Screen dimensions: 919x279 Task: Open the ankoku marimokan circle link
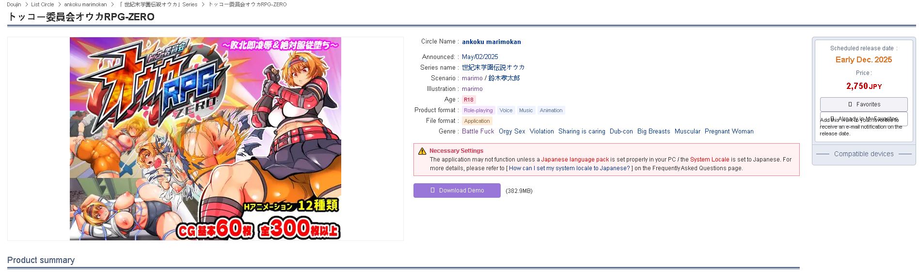click(491, 42)
